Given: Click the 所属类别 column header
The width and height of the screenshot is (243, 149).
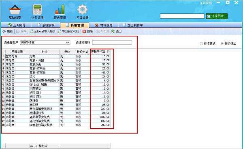Looking at the screenshot, I should tap(17, 52).
